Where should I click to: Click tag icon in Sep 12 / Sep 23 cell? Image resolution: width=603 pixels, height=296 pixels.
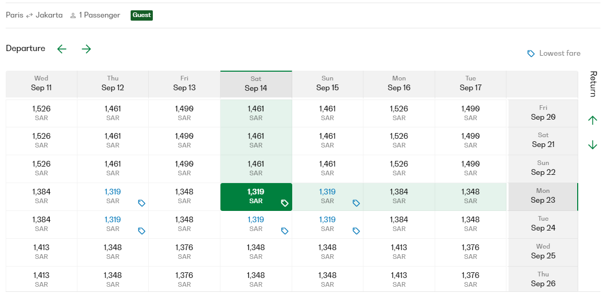(141, 203)
